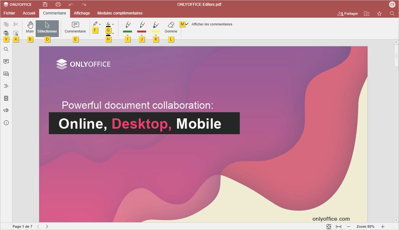Expand the red pen options arrow
Image resolution: width=399 pixels, height=230 pixels.
pos(142,35)
